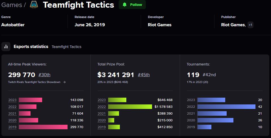This screenshot has height=138, width=271.
Task: Click the blue 2022 tournaments bar
Action: (x=226, y=107)
